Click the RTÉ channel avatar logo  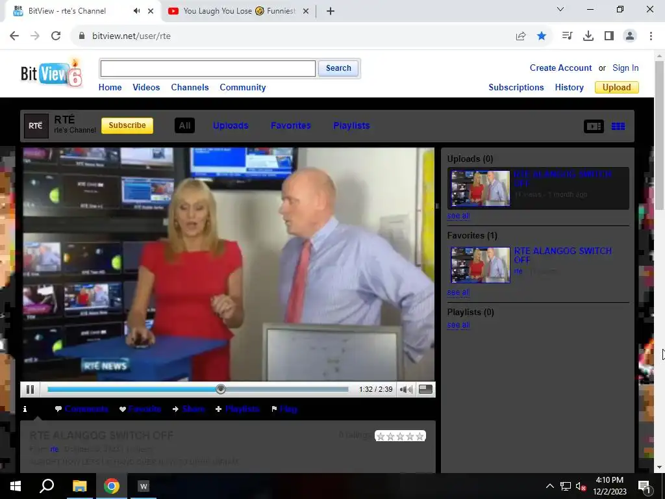36,125
